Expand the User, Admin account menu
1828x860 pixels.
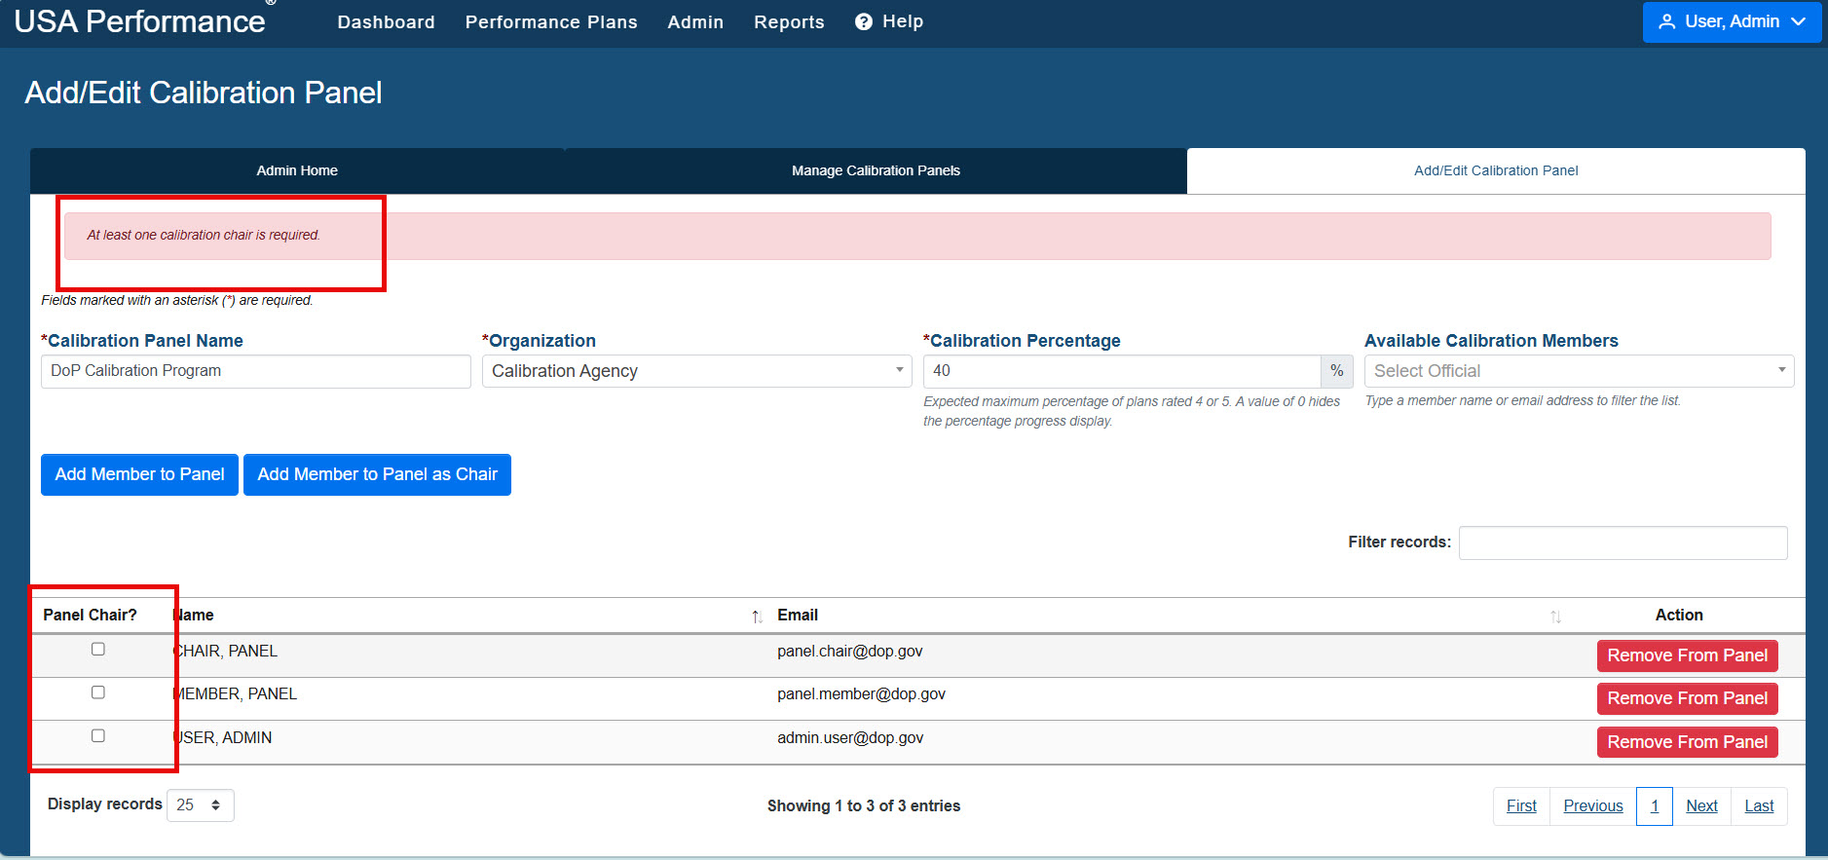tap(1732, 21)
